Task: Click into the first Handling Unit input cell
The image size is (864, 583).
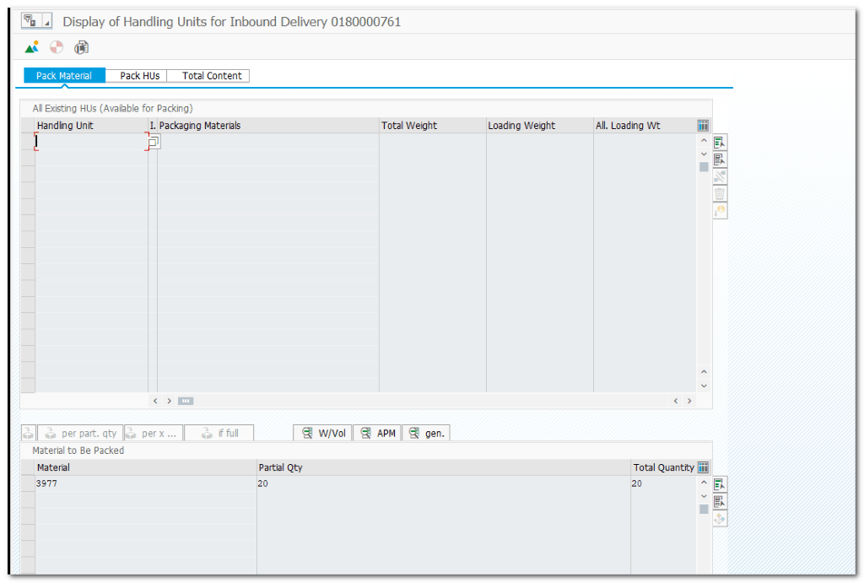Action: pos(91,142)
